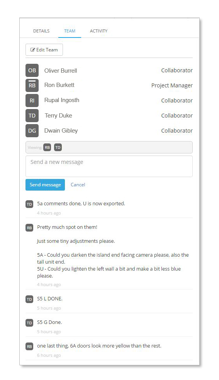Image resolution: width=219 pixels, height=380 pixels.
Task: Click TD avatar next to 'S5 L DONE' message
Action: pyautogui.click(x=29, y=299)
